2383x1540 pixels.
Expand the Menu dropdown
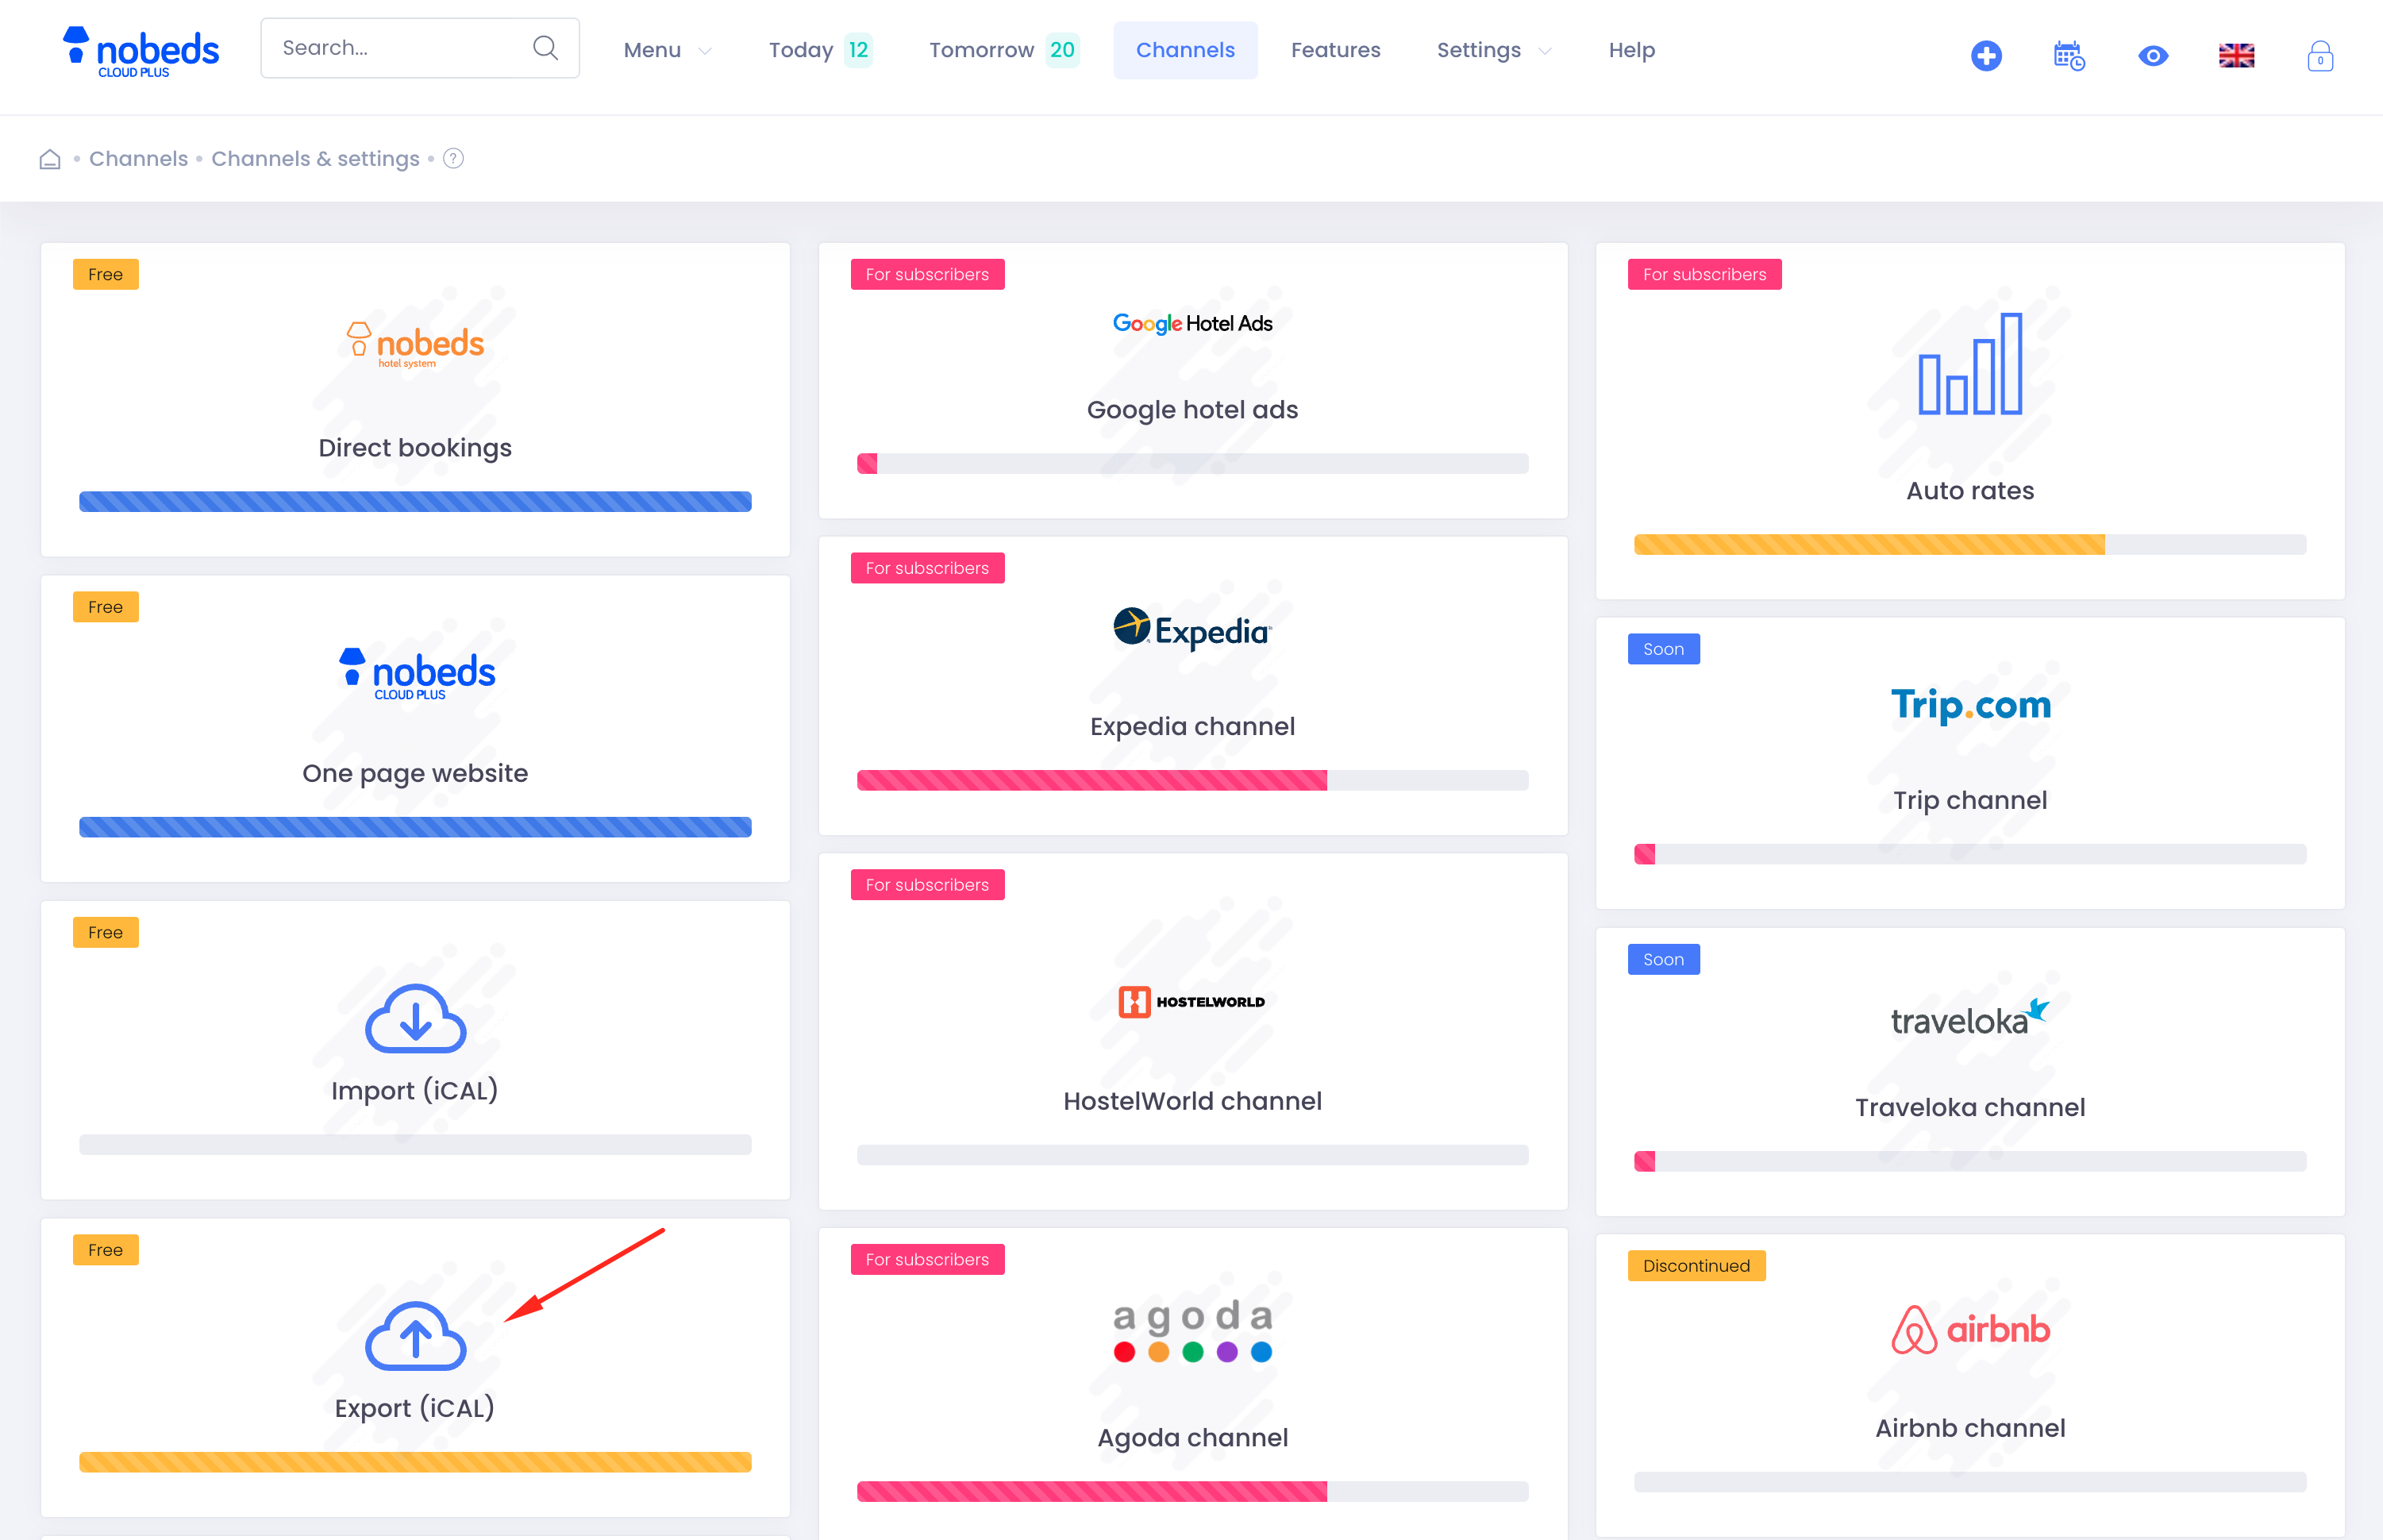[x=667, y=50]
